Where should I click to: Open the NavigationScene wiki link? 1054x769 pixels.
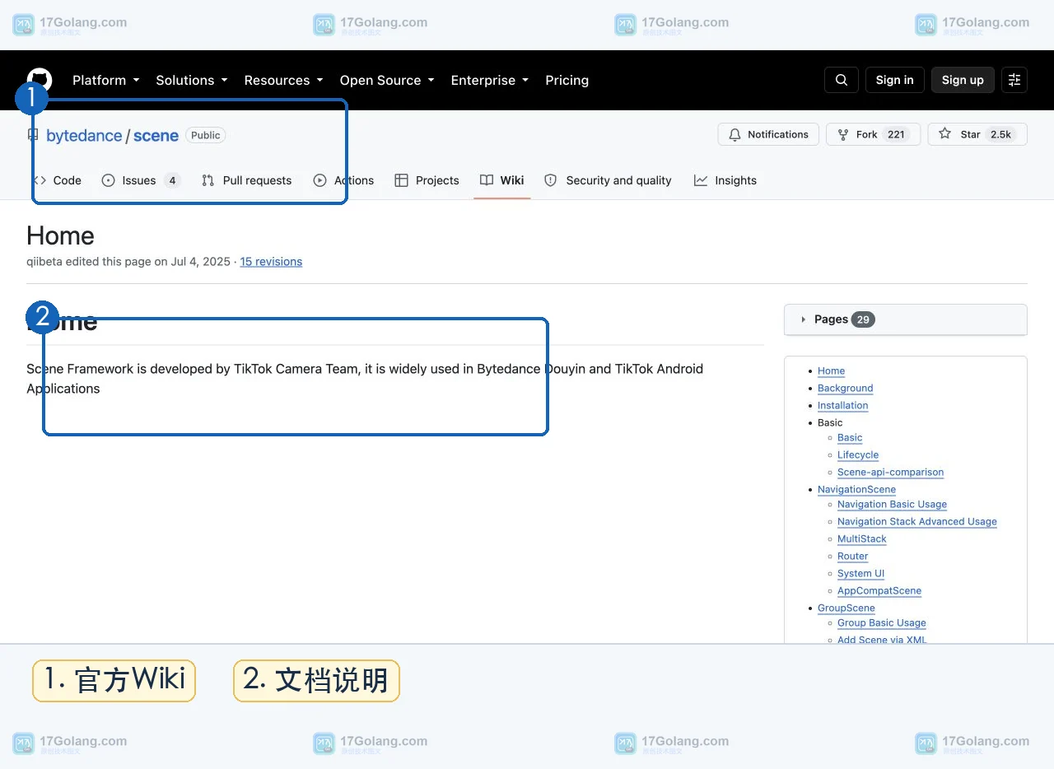coord(856,490)
